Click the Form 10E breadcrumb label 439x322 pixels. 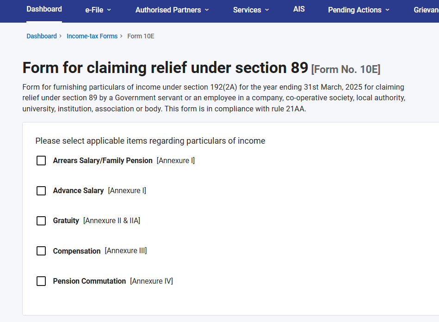pyautogui.click(x=140, y=36)
